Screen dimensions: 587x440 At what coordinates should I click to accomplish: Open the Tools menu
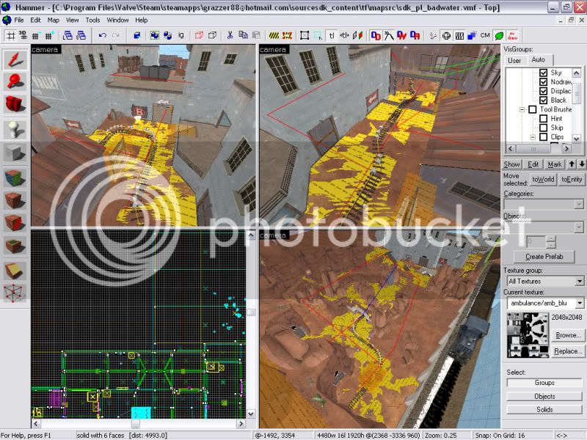click(x=92, y=21)
